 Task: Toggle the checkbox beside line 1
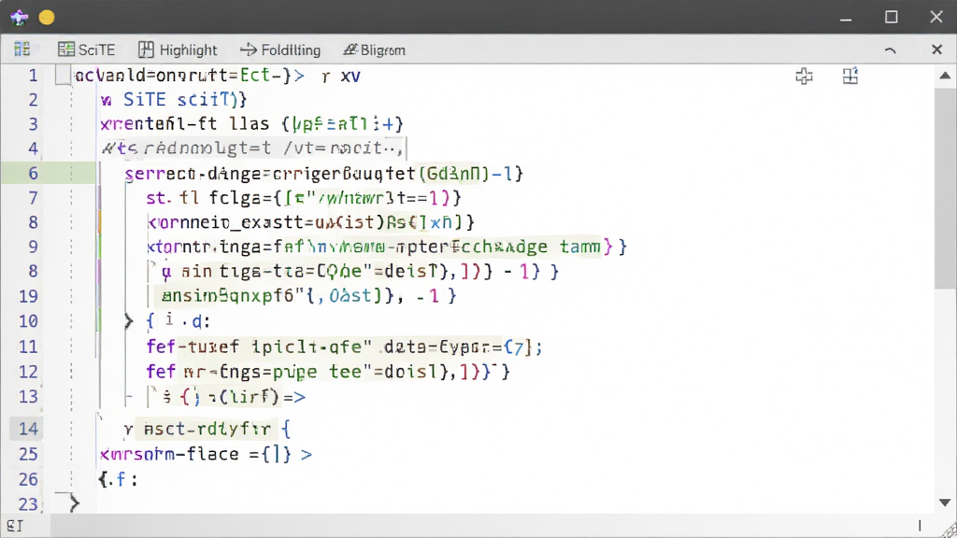[63, 75]
